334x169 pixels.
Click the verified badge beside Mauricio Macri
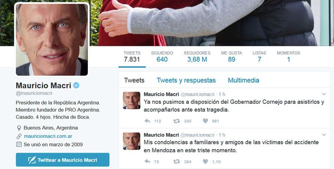coord(76,85)
